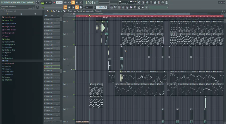Mute Track 14 with its green dot
The width and height of the screenshot is (226, 124).
click(74, 107)
